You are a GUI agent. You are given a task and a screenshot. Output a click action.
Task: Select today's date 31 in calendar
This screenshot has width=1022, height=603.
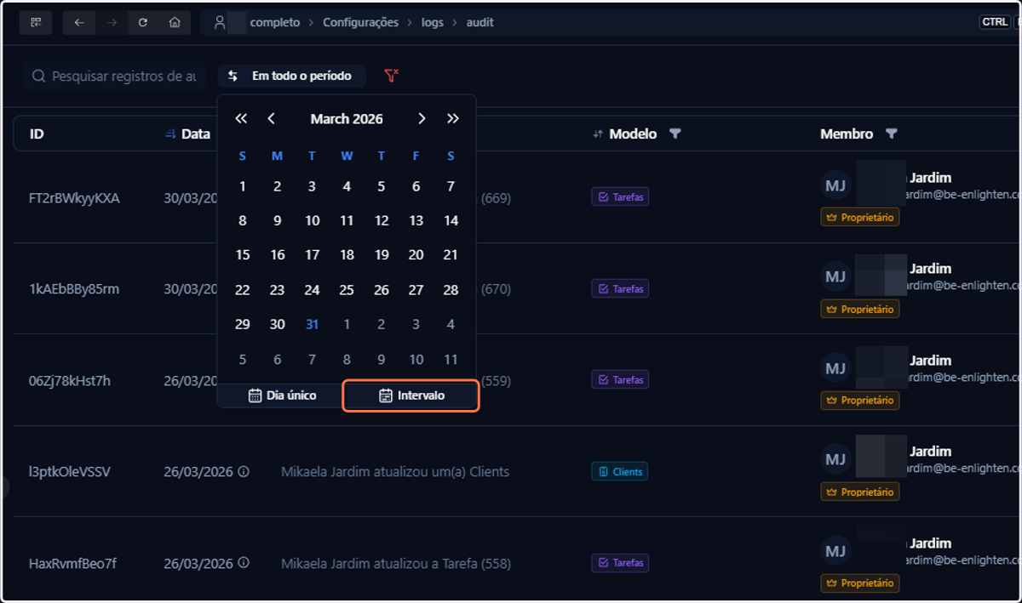(313, 324)
